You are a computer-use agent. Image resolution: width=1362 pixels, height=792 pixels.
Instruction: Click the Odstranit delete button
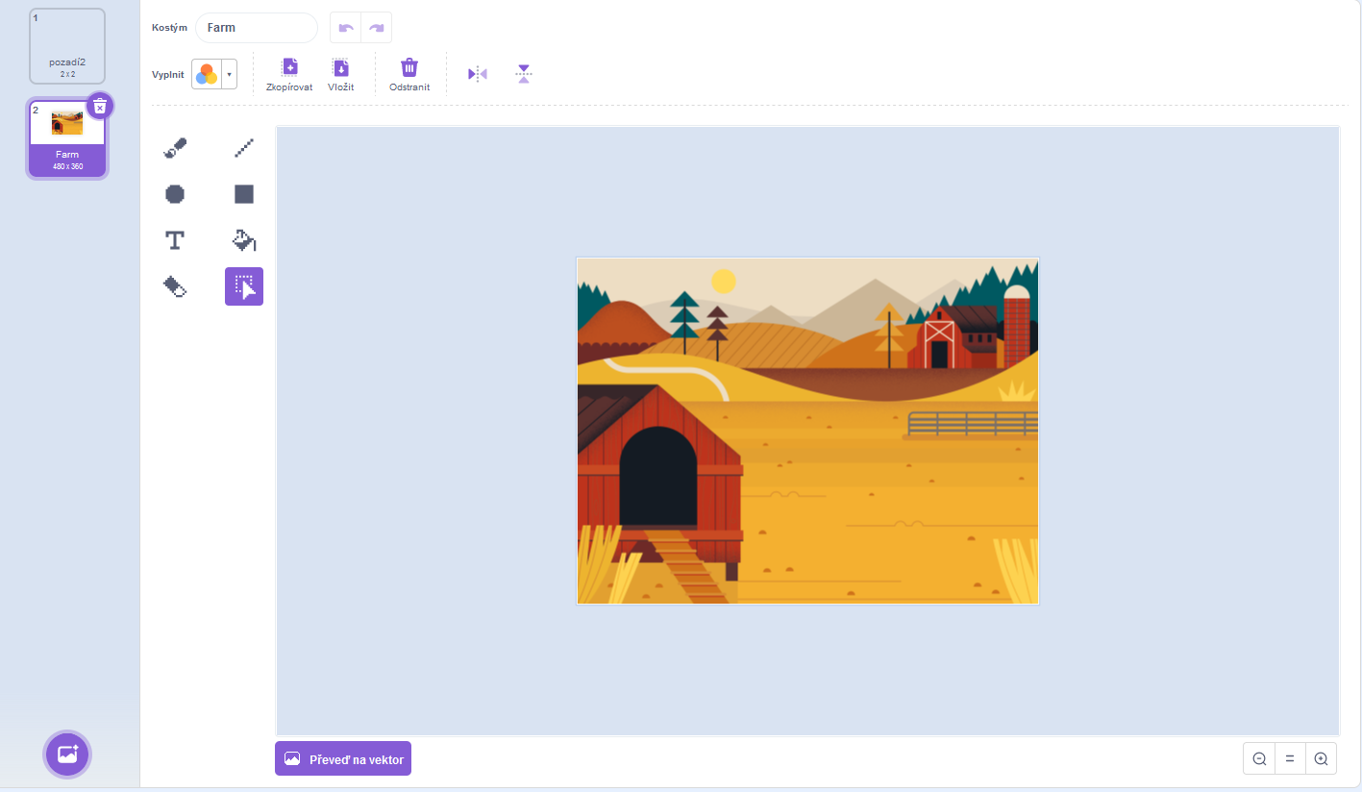click(x=409, y=74)
